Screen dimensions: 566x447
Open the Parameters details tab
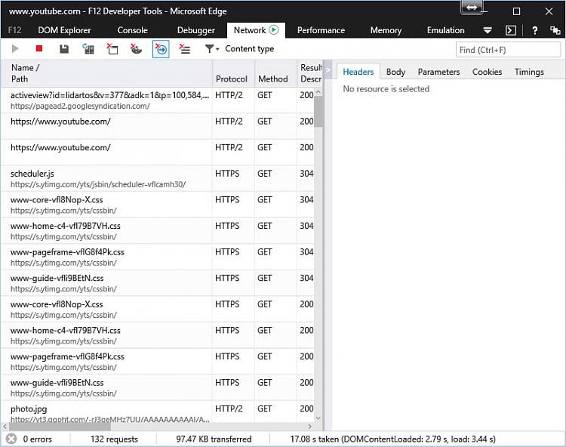coord(438,72)
